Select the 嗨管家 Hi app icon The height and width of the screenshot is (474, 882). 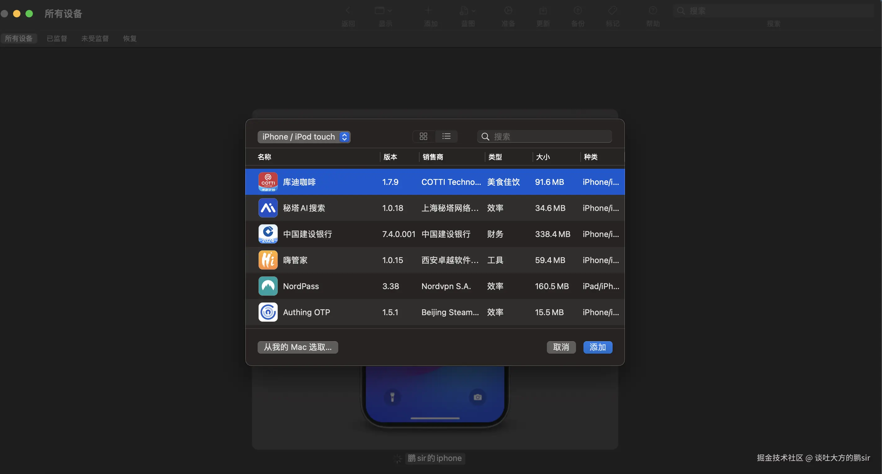tap(268, 260)
